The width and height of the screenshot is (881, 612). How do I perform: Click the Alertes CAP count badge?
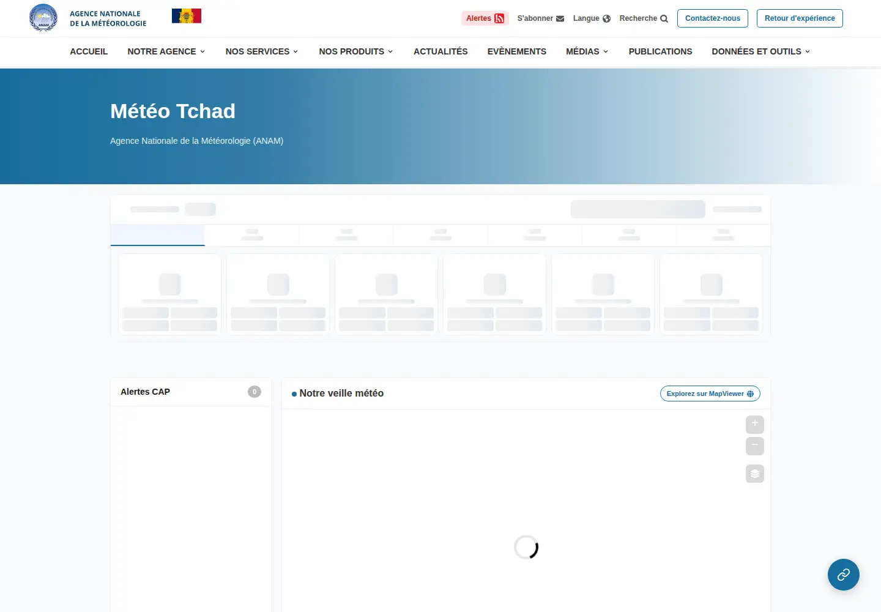pyautogui.click(x=255, y=392)
